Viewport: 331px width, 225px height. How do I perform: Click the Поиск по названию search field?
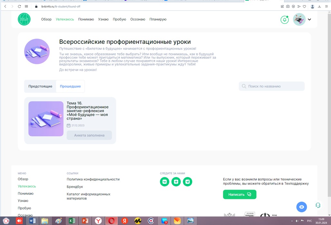(x=272, y=86)
